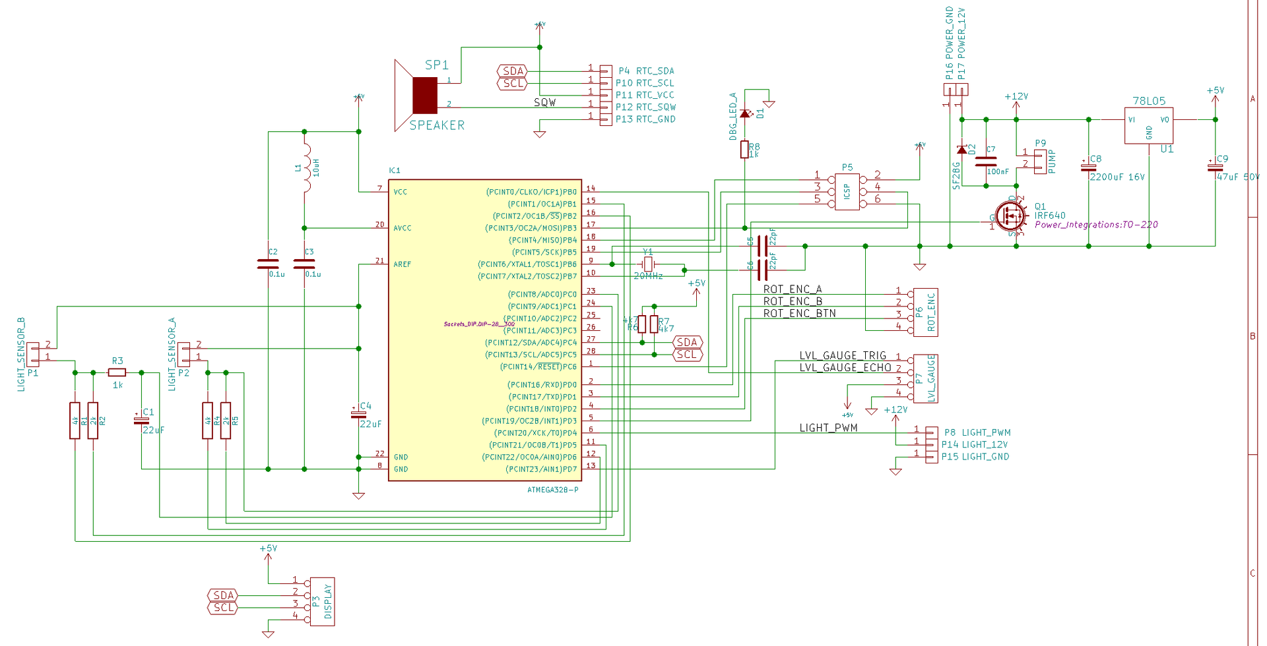Click the P6 ROT_ENC connector box
The width and height of the screenshot is (1267, 646).
[x=926, y=312]
